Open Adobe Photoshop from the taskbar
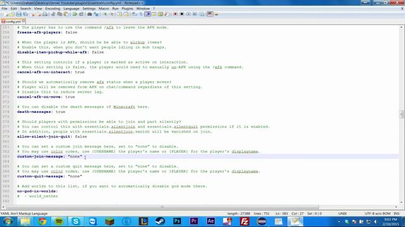 pyautogui.click(x=177, y=221)
